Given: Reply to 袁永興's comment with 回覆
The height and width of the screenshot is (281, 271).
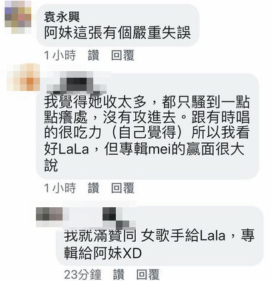Looking at the screenshot, I should tap(123, 55).
